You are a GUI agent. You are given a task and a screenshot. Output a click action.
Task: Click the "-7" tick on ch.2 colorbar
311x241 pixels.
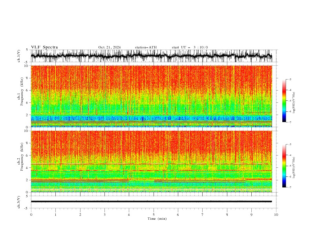coord(289,187)
